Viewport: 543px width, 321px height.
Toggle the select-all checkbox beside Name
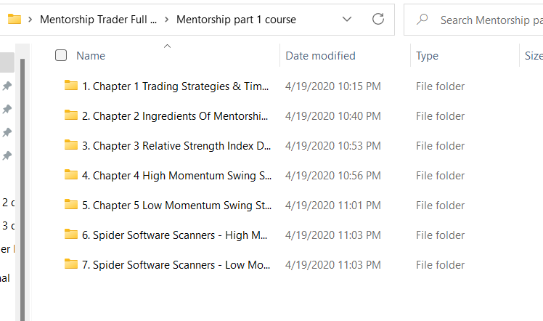[61, 56]
